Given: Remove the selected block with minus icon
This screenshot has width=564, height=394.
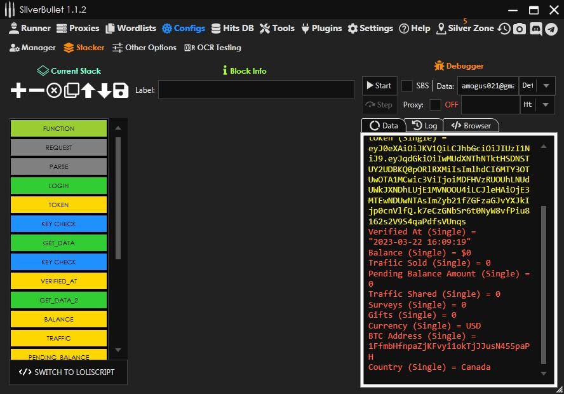Looking at the screenshot, I should (x=37, y=90).
